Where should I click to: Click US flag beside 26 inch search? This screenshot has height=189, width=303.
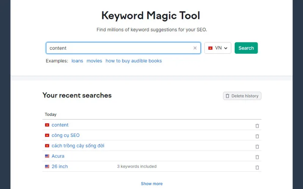47,166
